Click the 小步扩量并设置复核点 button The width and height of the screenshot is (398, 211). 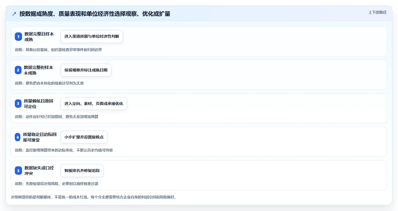click(x=84, y=137)
